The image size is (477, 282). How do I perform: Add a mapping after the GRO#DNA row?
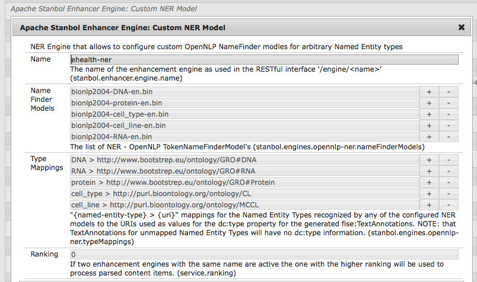pyautogui.click(x=429, y=160)
